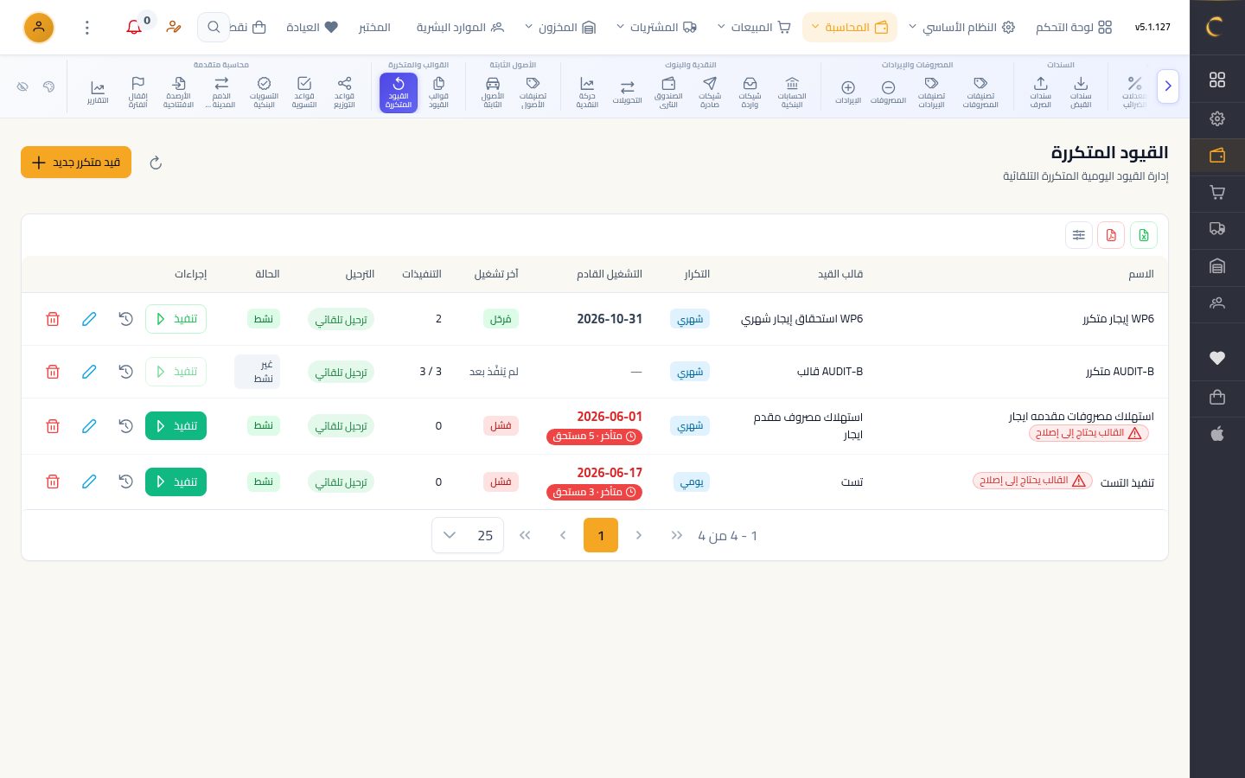Open إقفال الفترة period closing
Viewport: 1245px width, 778px height.
137,92
